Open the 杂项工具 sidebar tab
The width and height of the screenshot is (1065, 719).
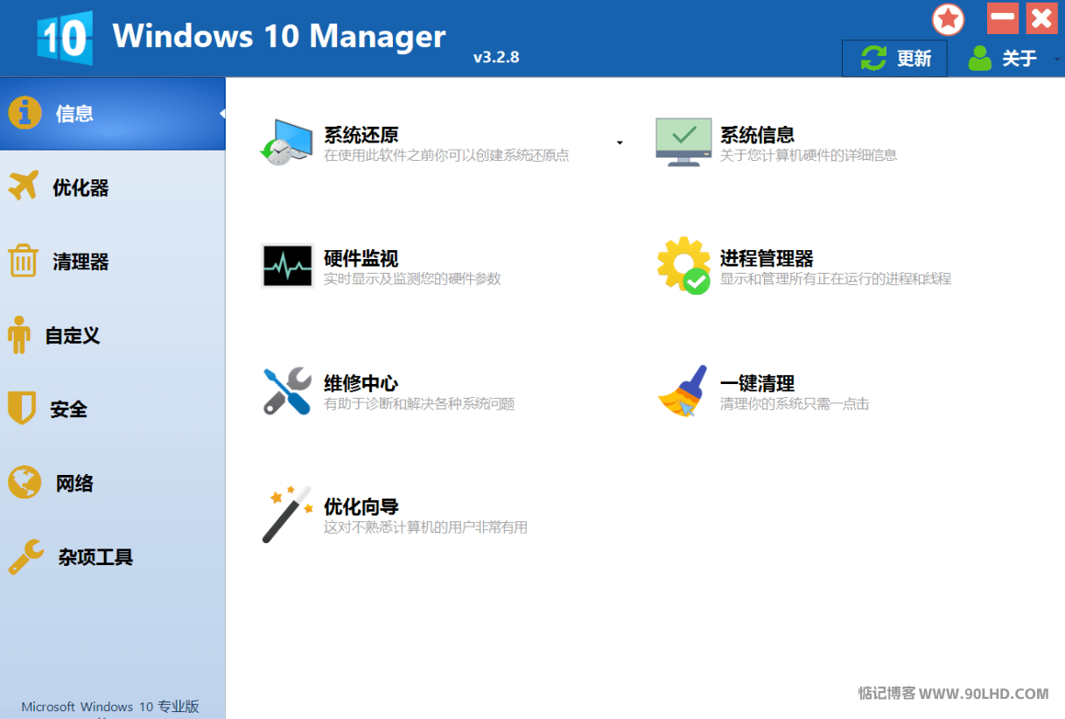[112, 556]
